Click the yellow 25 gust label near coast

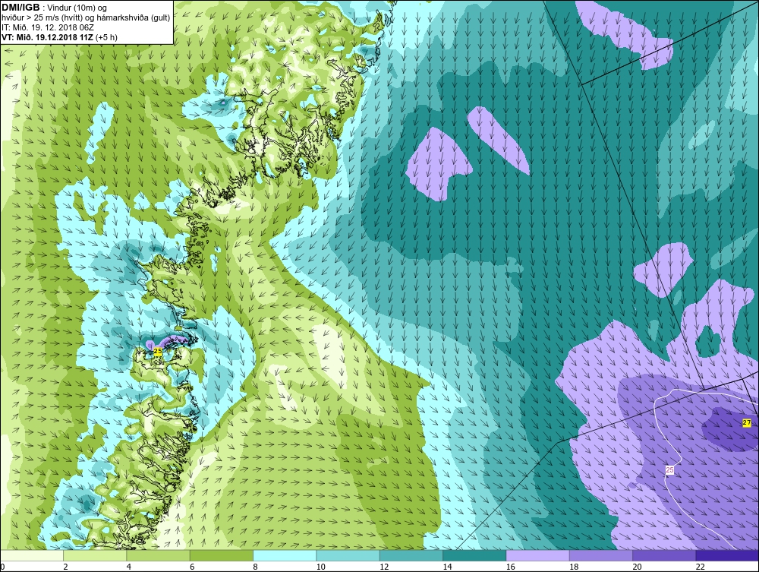157,351
